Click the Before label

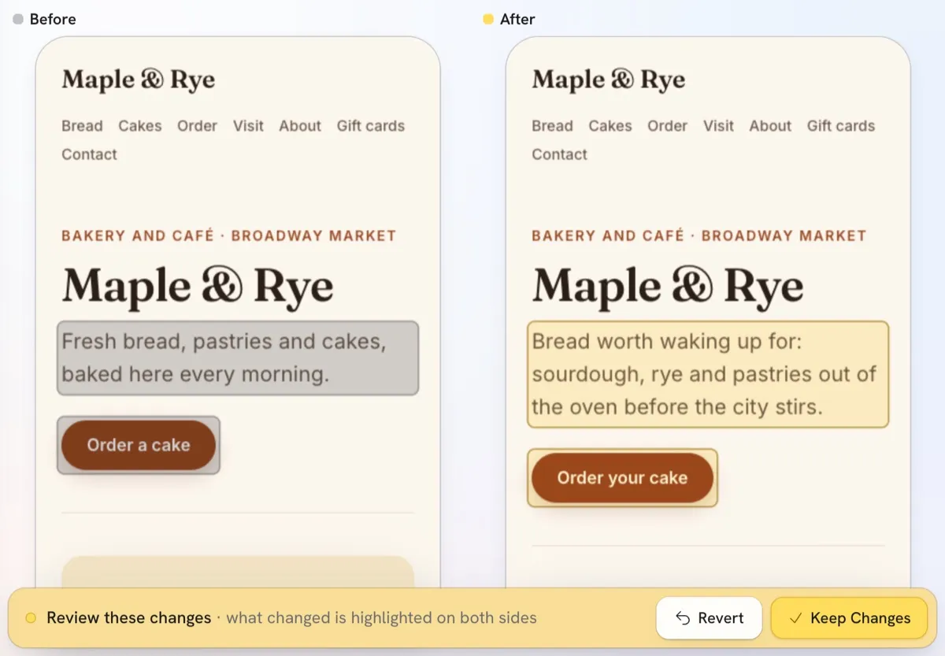(x=53, y=19)
